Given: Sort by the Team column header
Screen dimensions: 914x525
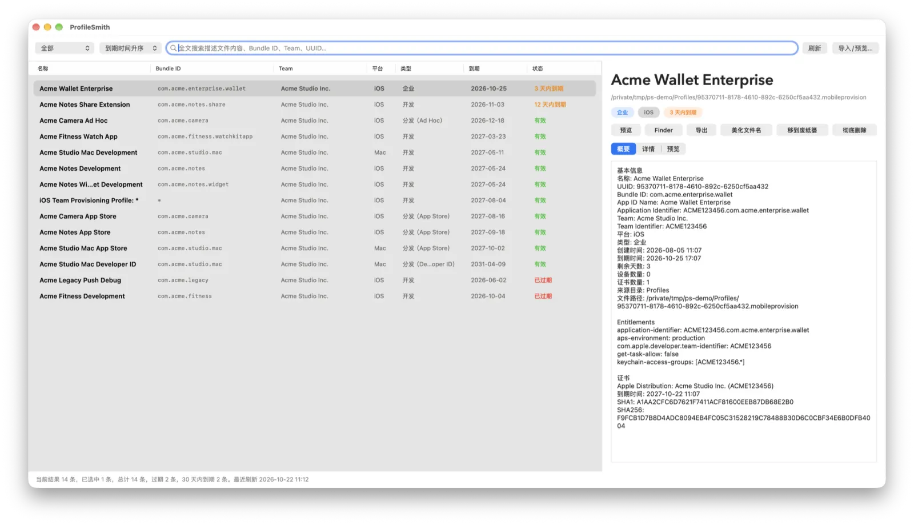Looking at the screenshot, I should pos(320,69).
